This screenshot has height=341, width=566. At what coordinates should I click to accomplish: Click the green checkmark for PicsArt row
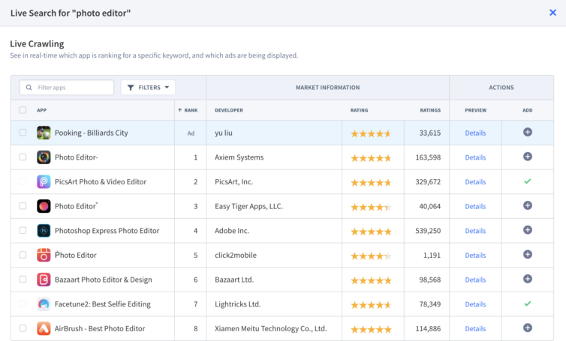tap(527, 181)
